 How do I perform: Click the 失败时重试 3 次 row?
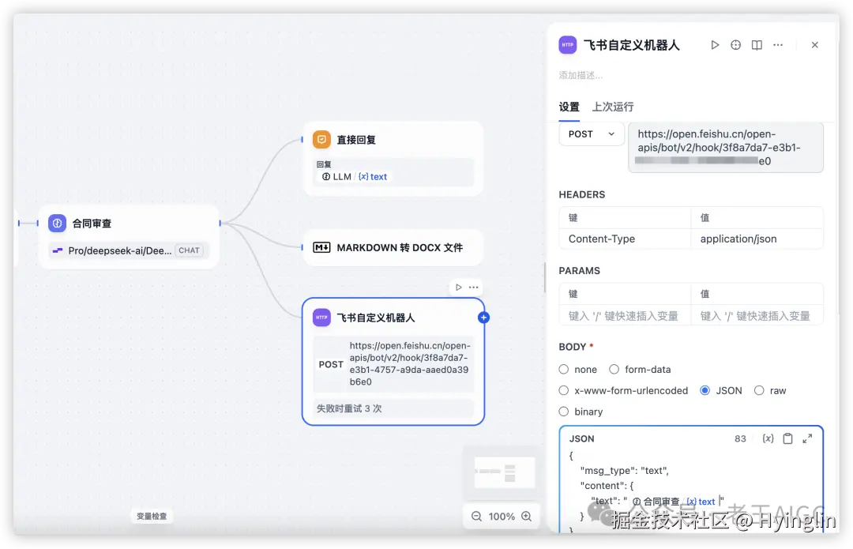(x=393, y=408)
